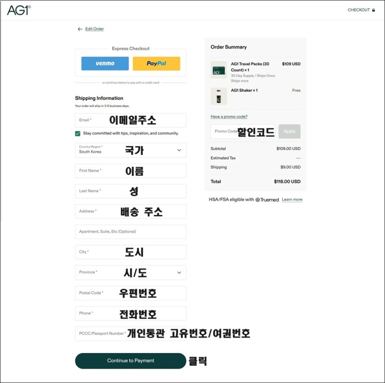Click the Estimated Tax label
This screenshot has width=385, height=383.
point(223,158)
